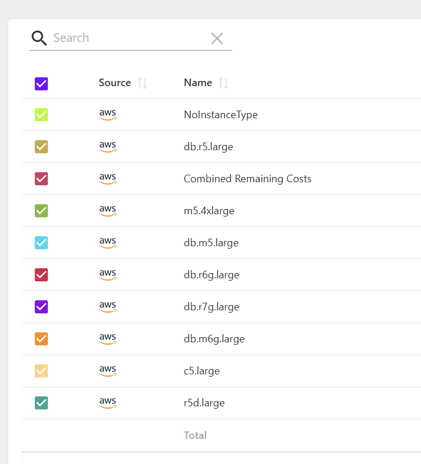Click the m5.4xlarge instance name
Image resolution: width=421 pixels, height=464 pixels.
209,211
